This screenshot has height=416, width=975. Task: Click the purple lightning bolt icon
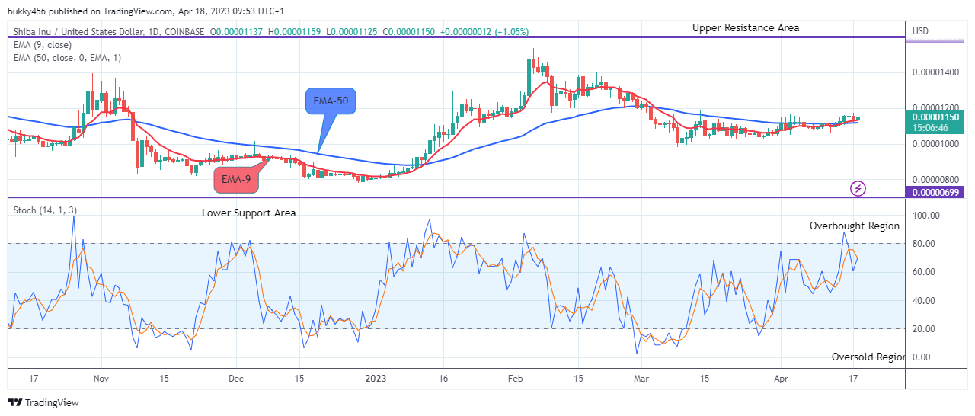point(858,188)
